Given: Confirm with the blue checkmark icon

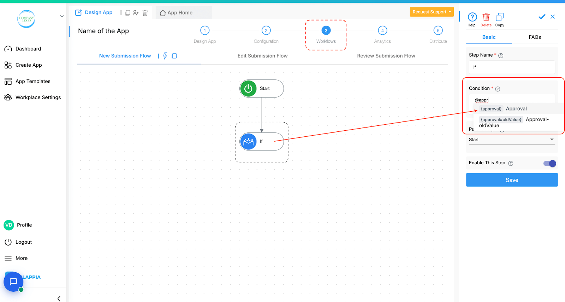Looking at the screenshot, I should pos(542,17).
